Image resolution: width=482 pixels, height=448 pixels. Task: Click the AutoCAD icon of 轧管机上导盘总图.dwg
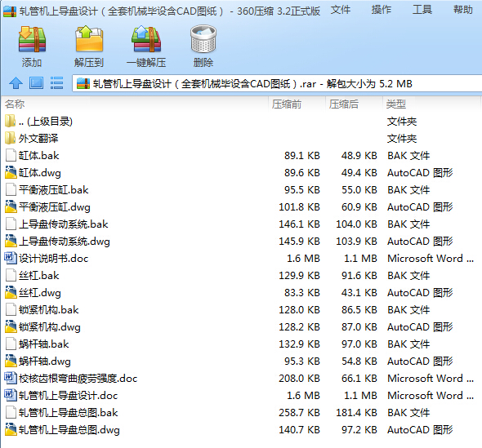11,429
